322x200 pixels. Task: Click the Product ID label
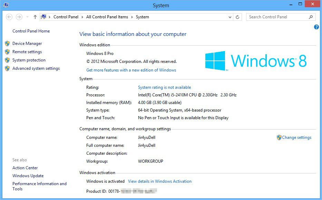[x=96, y=191]
